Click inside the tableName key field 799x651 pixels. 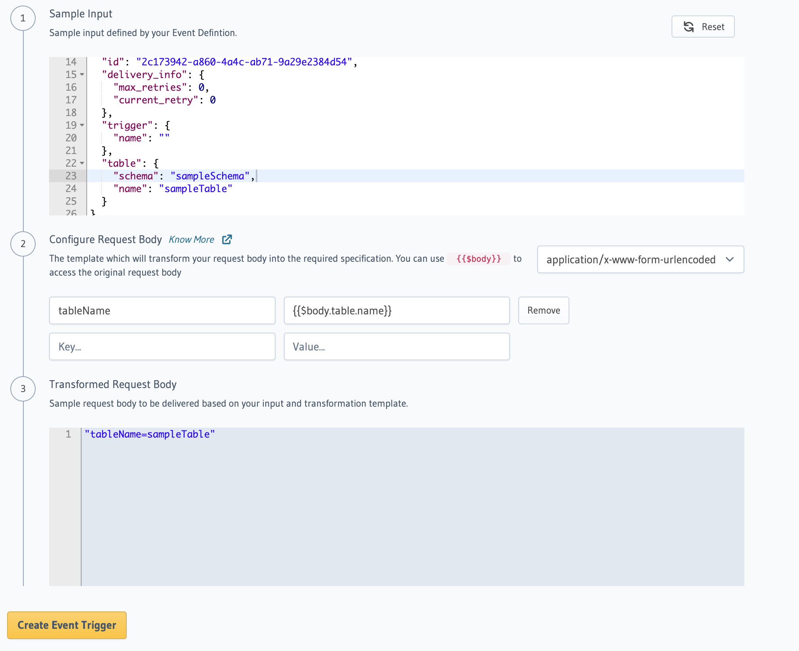coord(162,310)
